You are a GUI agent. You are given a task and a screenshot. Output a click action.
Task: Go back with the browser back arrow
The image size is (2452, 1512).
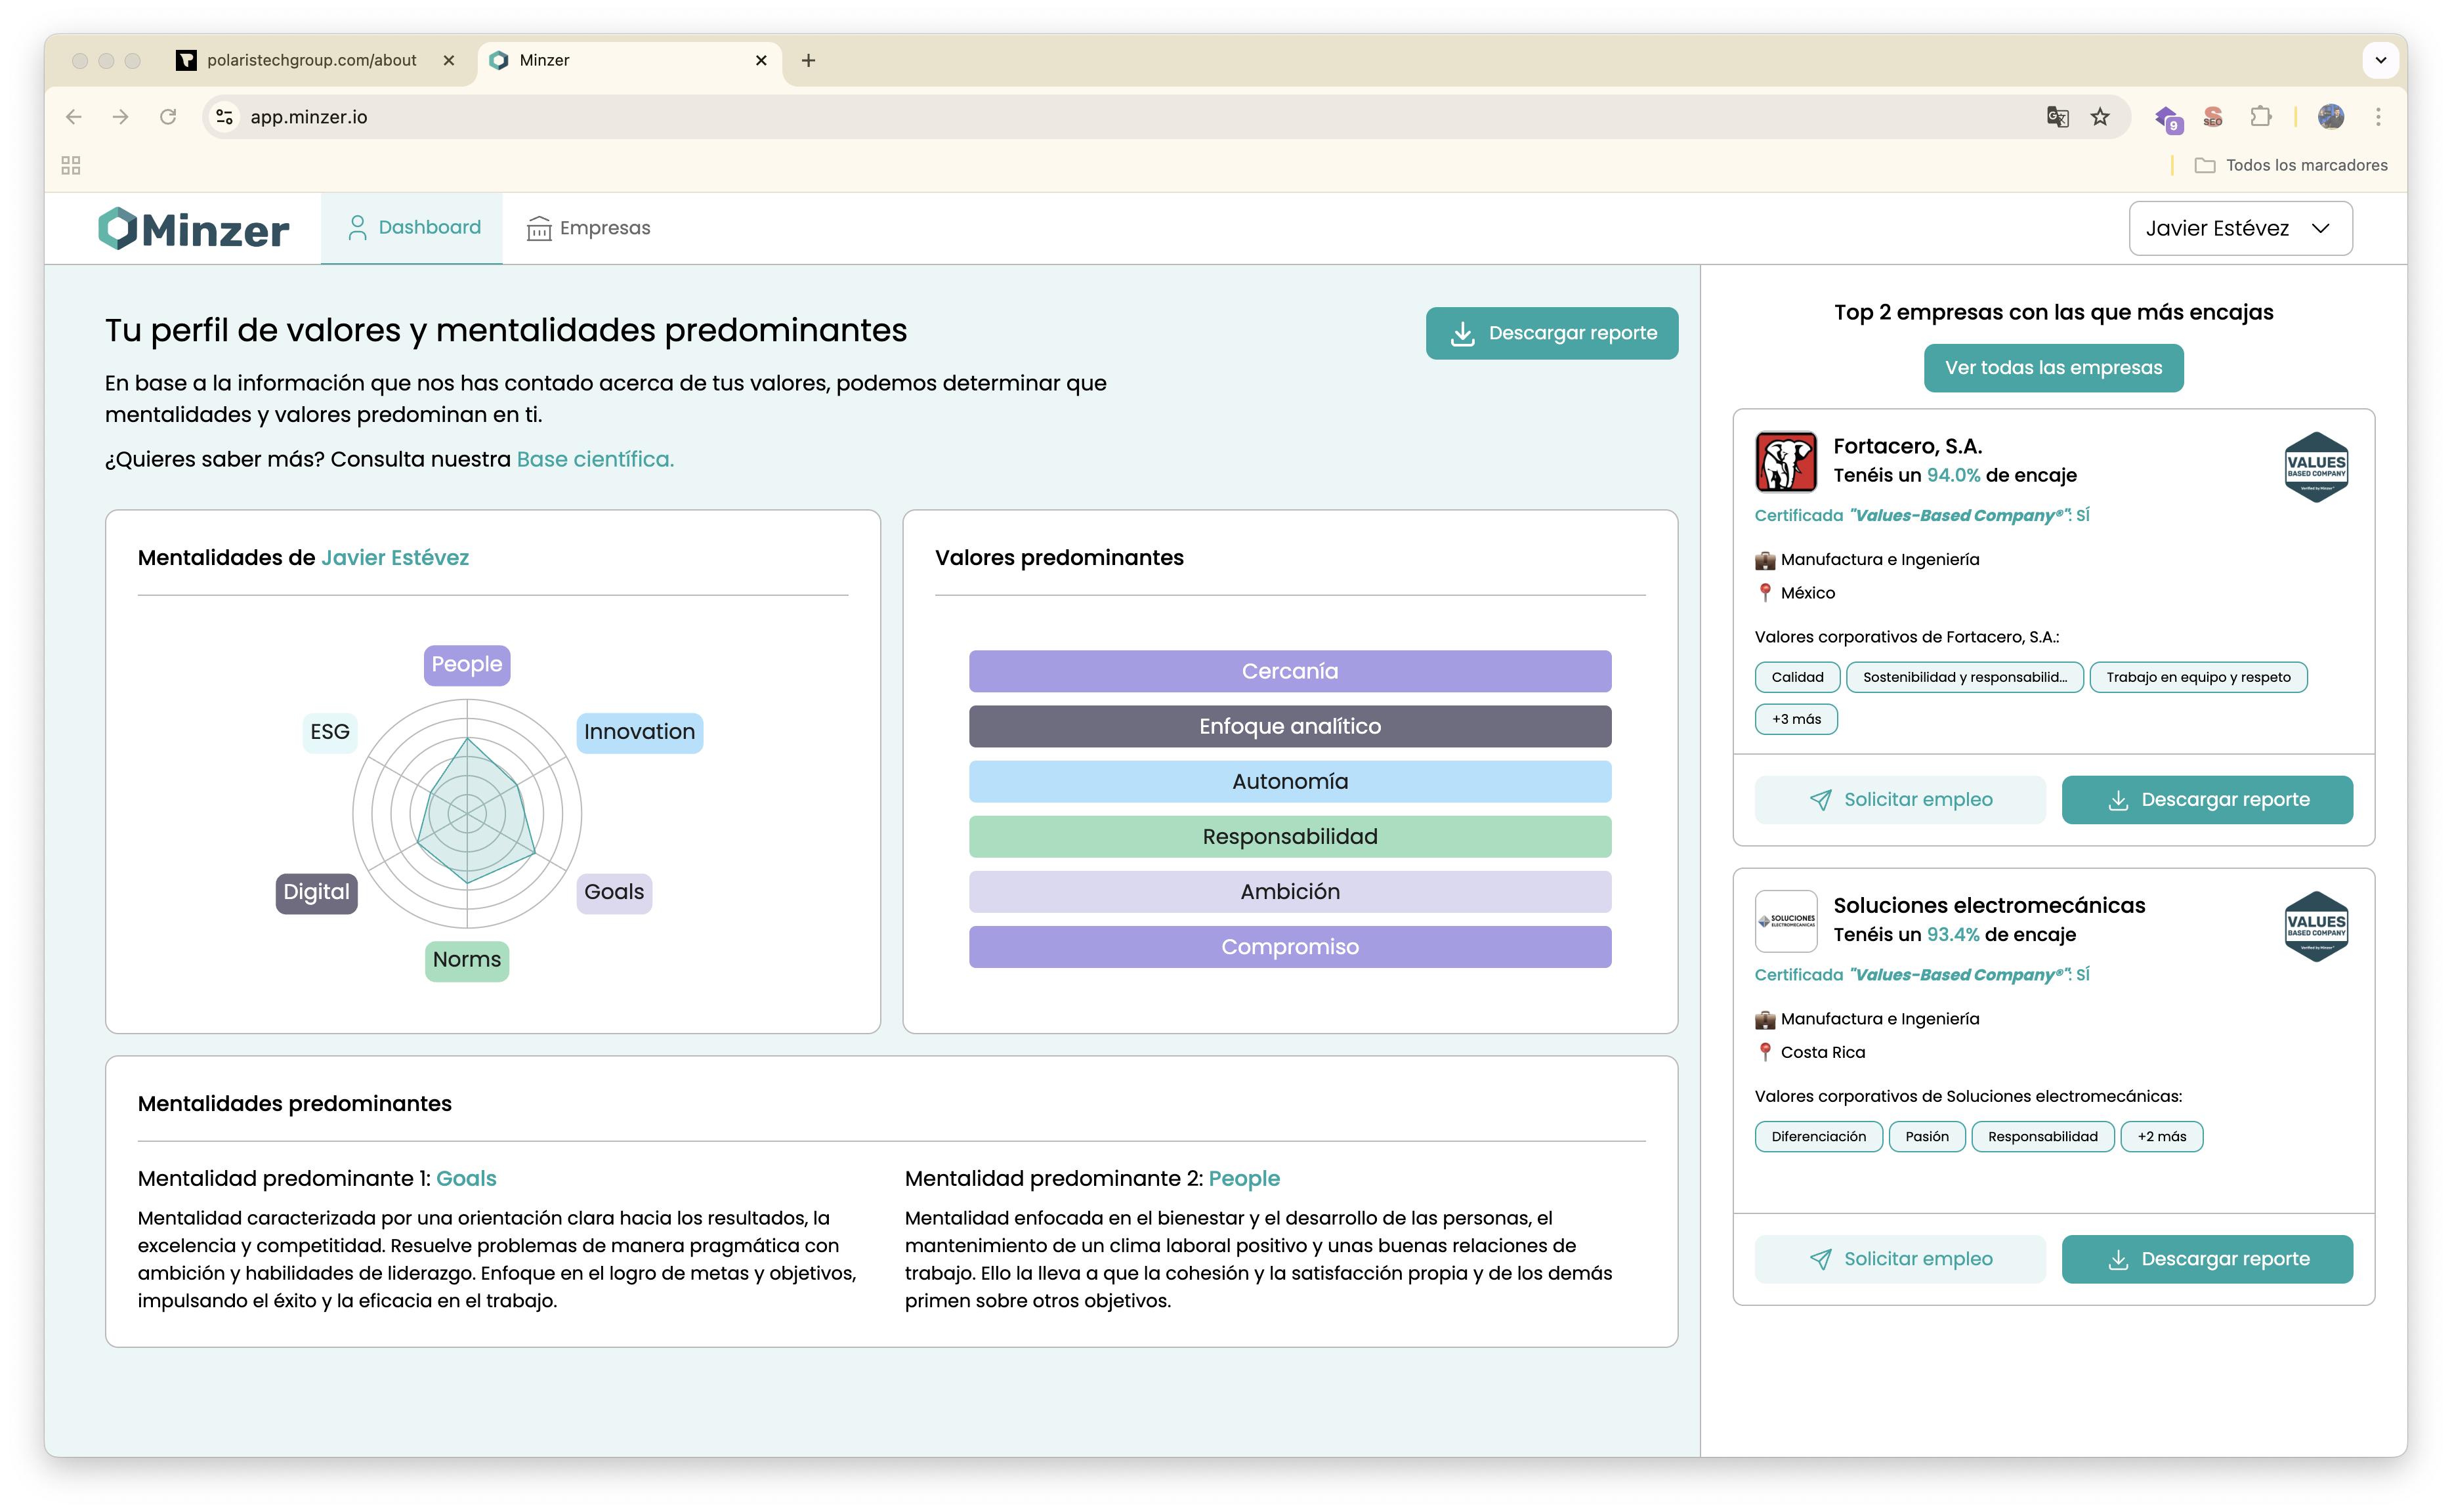coord(73,117)
